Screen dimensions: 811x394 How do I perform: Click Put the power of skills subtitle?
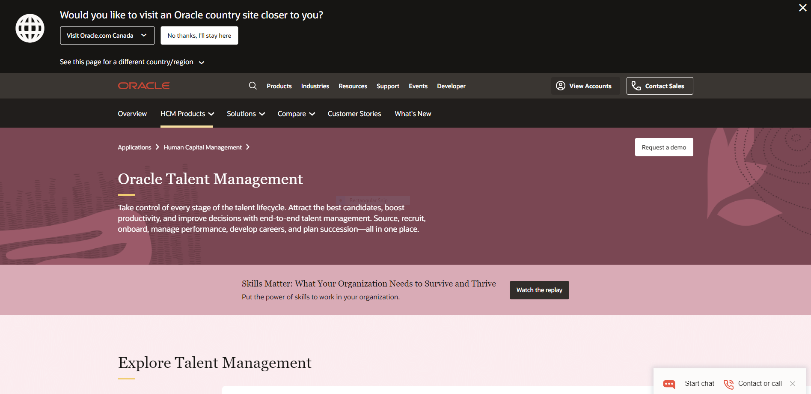coord(321,297)
